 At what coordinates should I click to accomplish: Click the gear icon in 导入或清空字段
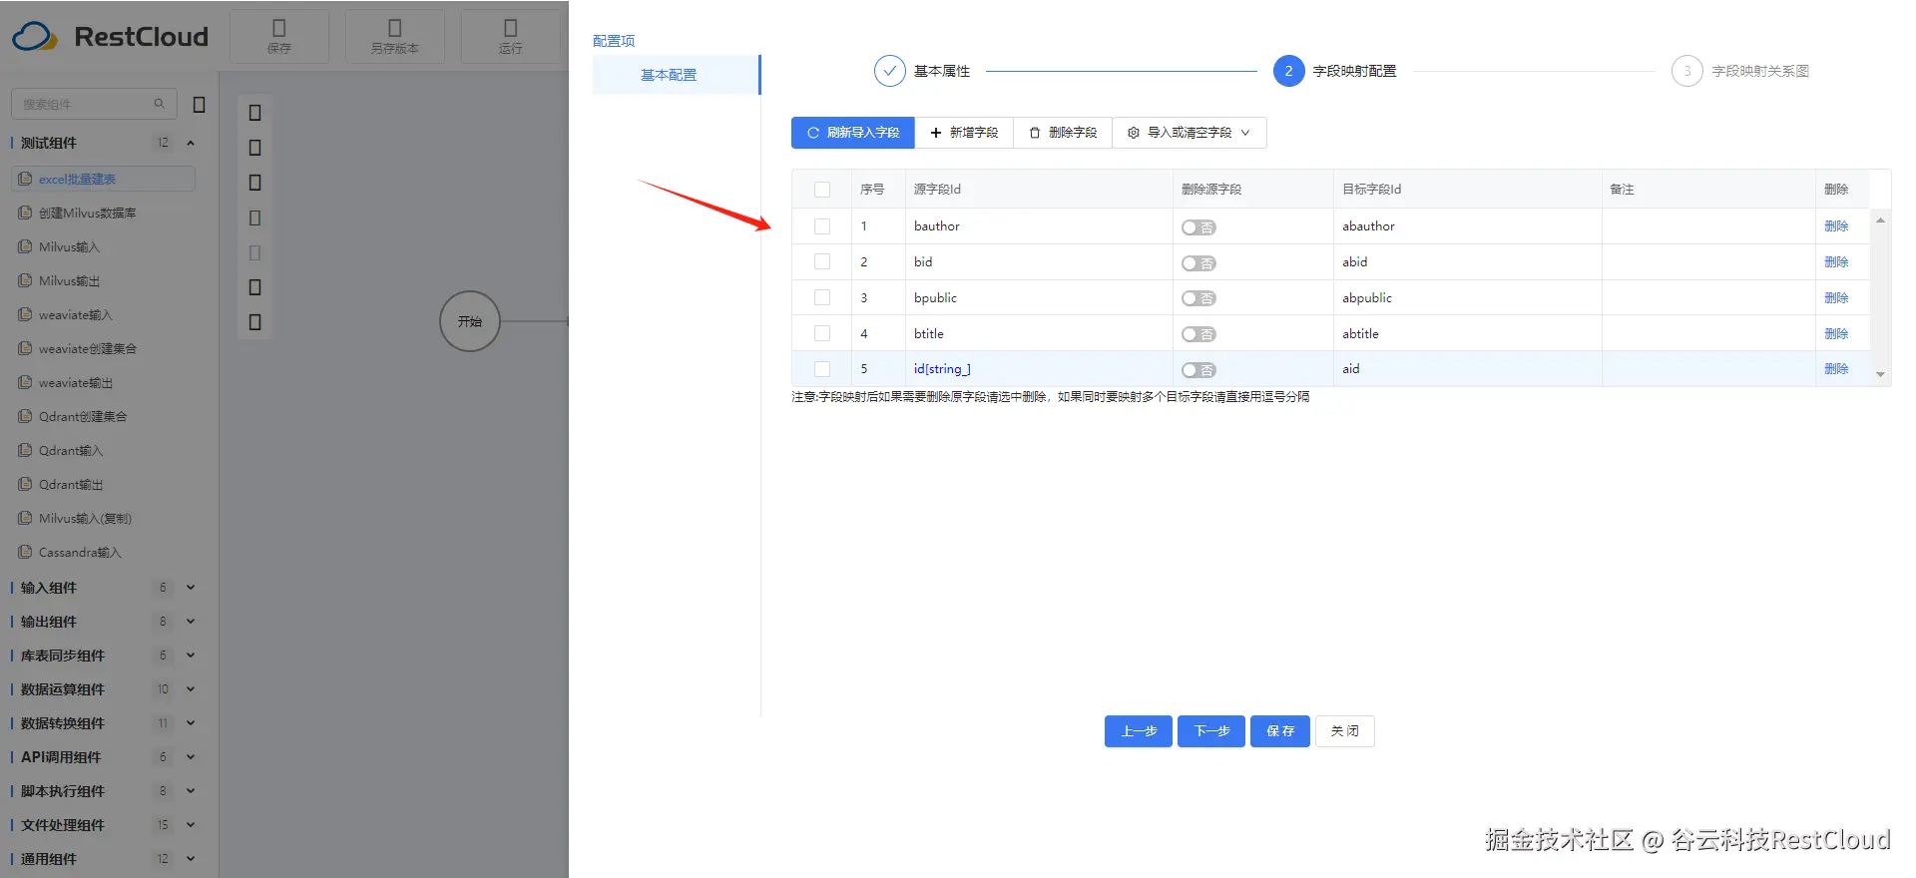tap(1134, 133)
